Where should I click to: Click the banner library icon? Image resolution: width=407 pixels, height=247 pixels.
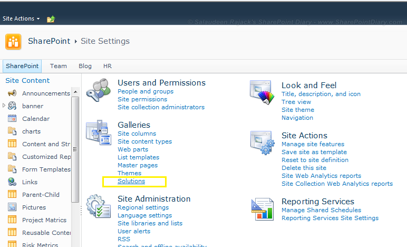pyautogui.click(x=12, y=106)
